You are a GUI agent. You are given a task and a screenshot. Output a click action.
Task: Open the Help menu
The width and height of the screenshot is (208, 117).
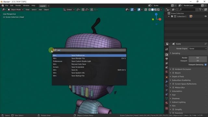click(33, 6)
